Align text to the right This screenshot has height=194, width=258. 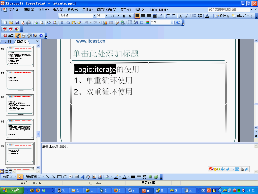(149, 16)
